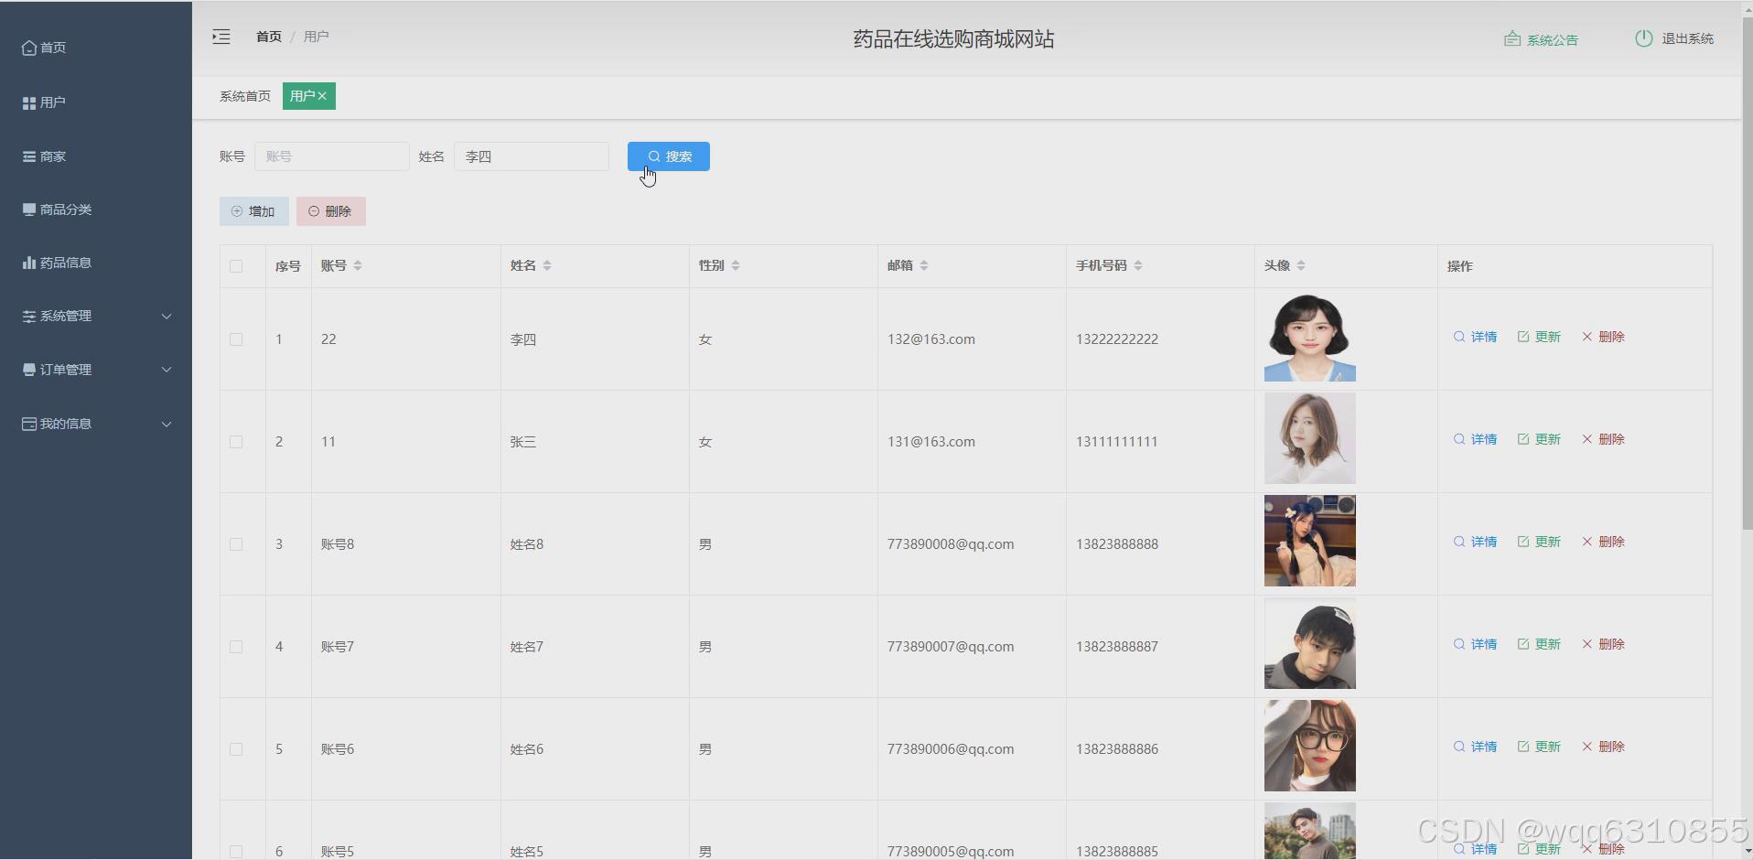This screenshot has width=1753, height=860.
Task: Click the page vertical scrollbar
Action: point(1747,274)
